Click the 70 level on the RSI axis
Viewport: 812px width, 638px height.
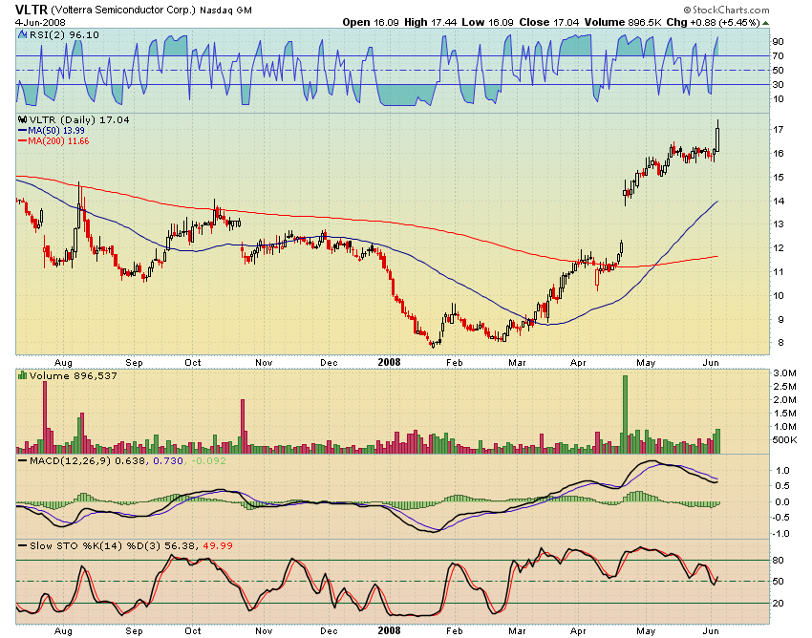tap(778, 56)
